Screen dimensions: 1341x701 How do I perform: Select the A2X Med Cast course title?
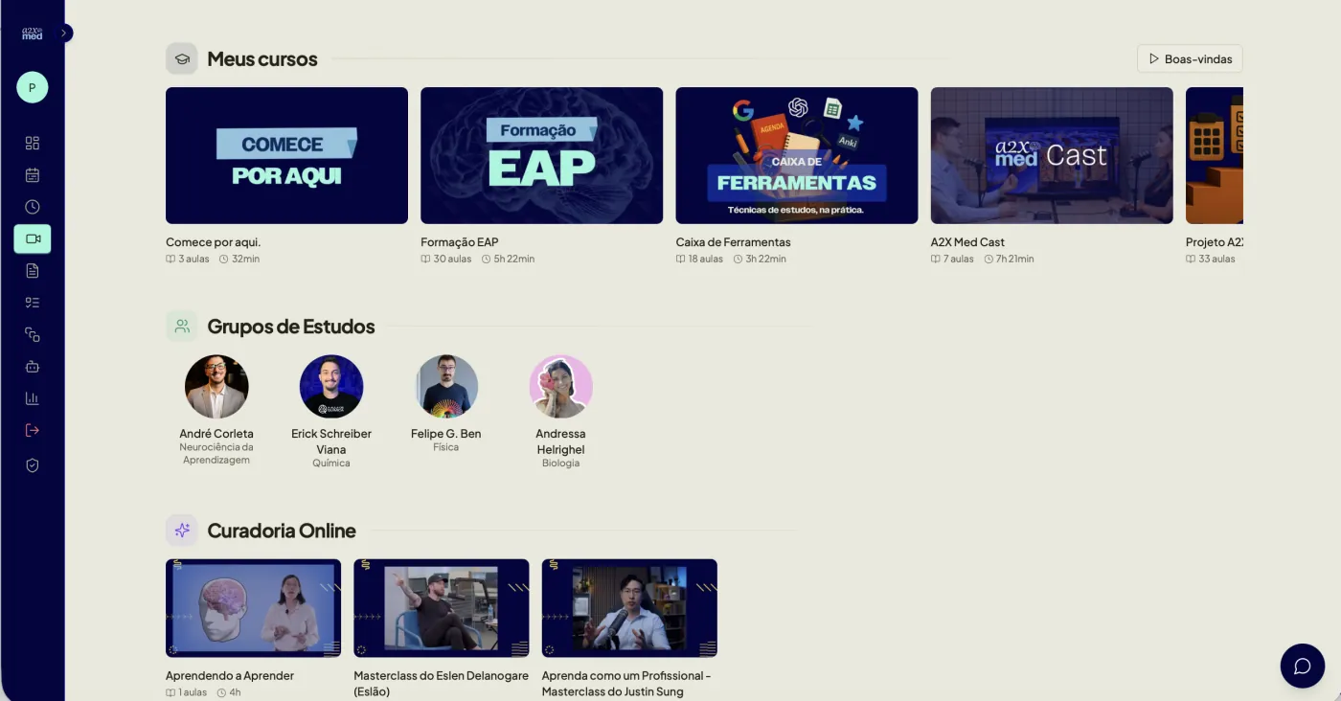click(x=967, y=242)
